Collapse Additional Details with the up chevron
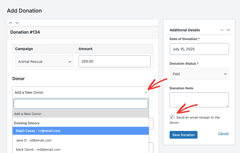The height and width of the screenshot is (153, 240). coord(222,30)
